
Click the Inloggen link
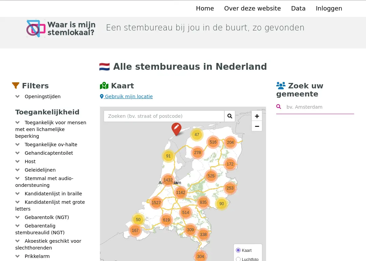329,8
